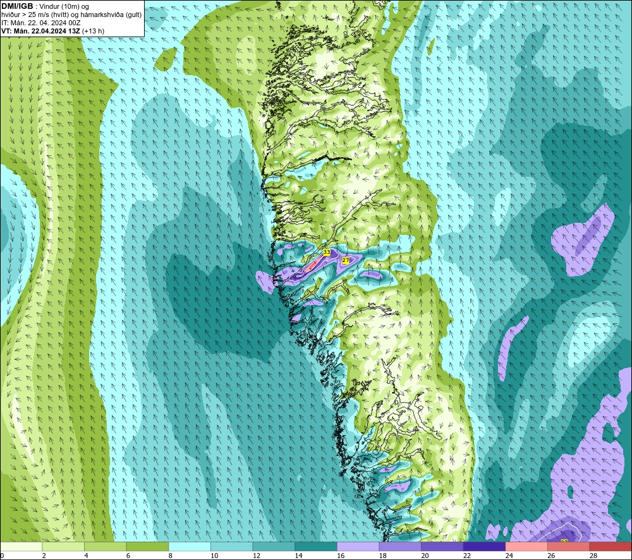Image resolution: width=632 pixels, height=560 pixels.
Task: Pick the 12–14 m/s teal legend swatch
Action: click(x=274, y=546)
